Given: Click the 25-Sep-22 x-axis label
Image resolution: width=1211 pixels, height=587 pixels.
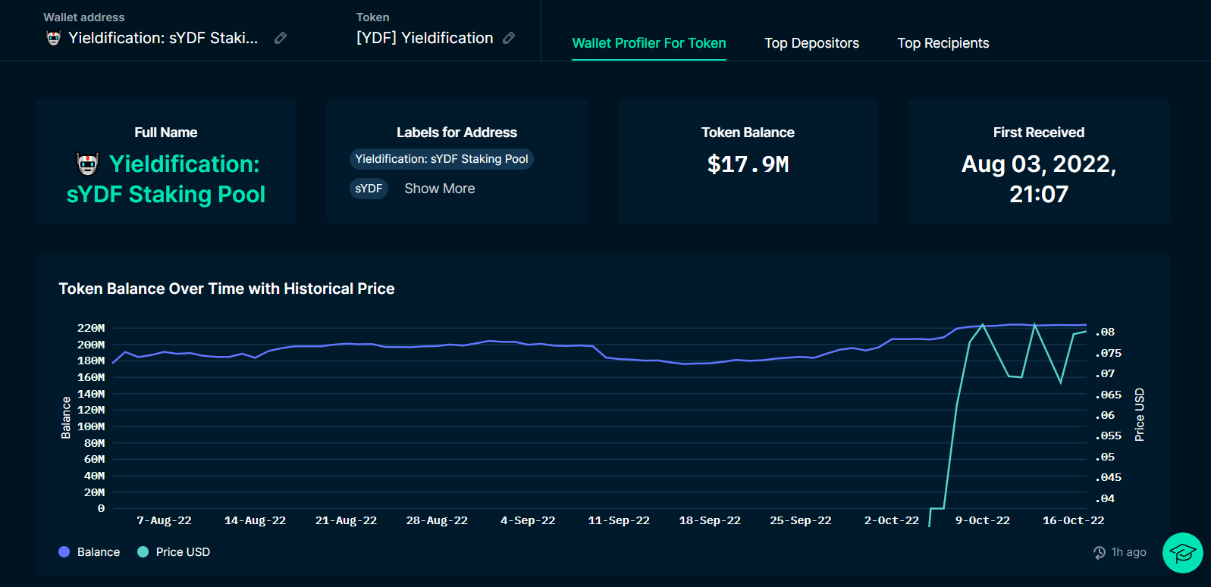Looking at the screenshot, I should click(x=801, y=520).
